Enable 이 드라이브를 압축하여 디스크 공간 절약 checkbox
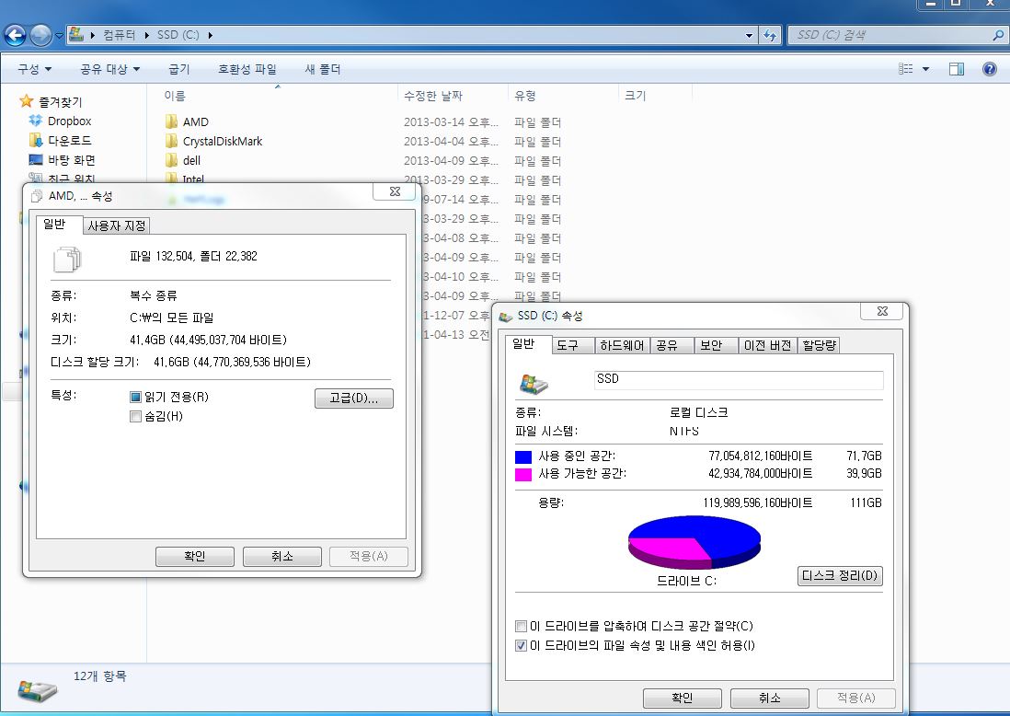This screenshot has width=1010, height=716. coord(522,626)
